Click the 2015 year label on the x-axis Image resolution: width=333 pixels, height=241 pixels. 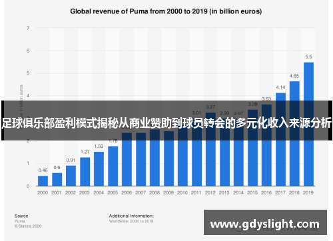point(252,192)
